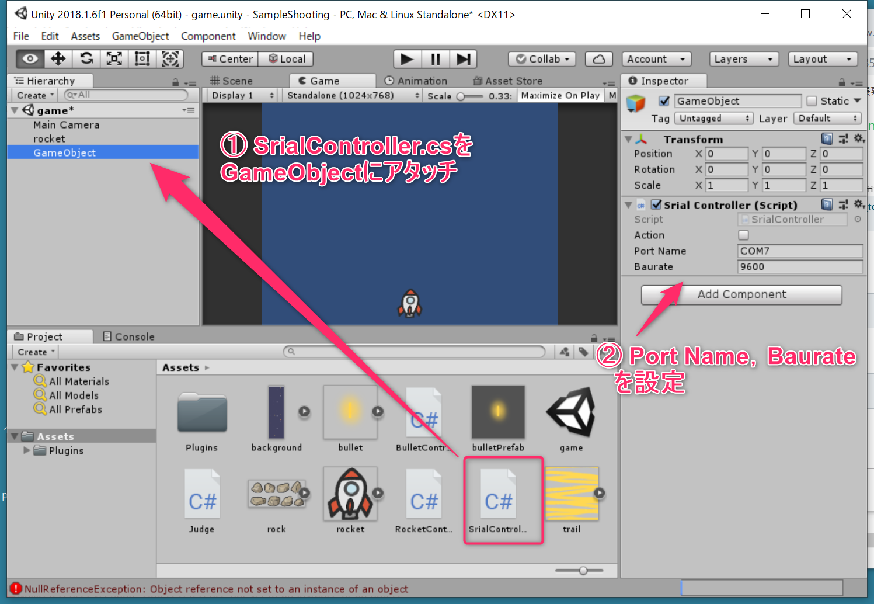Click the Play button

[x=408, y=59]
